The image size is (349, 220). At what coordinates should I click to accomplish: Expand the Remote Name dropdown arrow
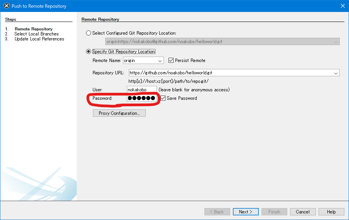pyautogui.click(x=160, y=61)
